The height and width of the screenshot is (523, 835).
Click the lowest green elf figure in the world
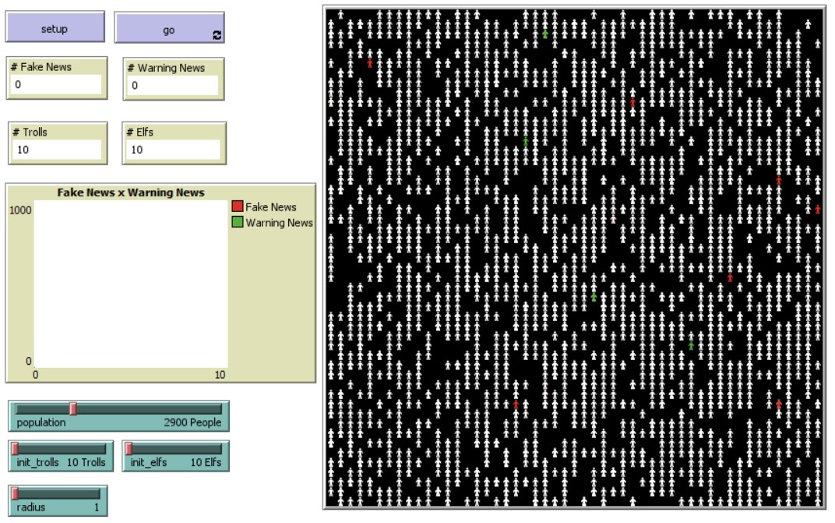691,345
